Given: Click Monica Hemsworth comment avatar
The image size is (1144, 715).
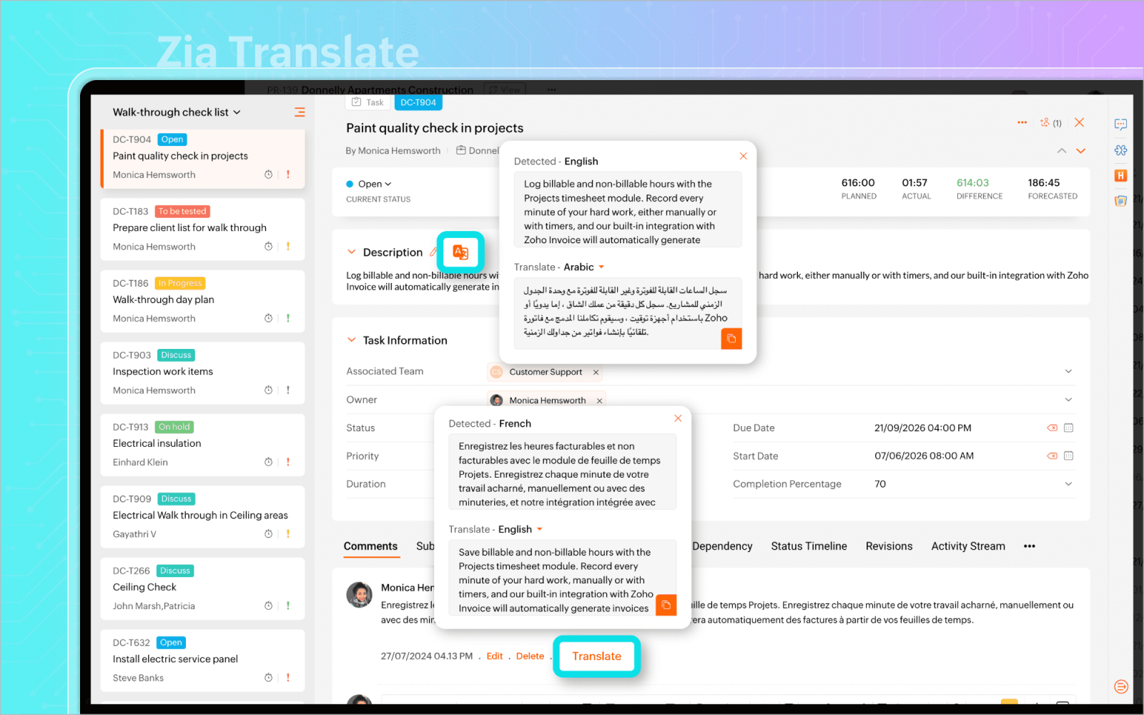Looking at the screenshot, I should tap(359, 594).
